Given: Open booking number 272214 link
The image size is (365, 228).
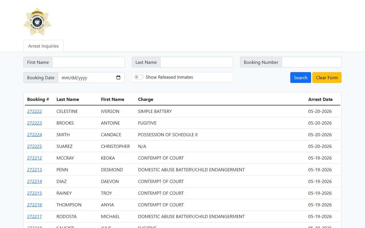Looking at the screenshot, I should pos(35,181).
